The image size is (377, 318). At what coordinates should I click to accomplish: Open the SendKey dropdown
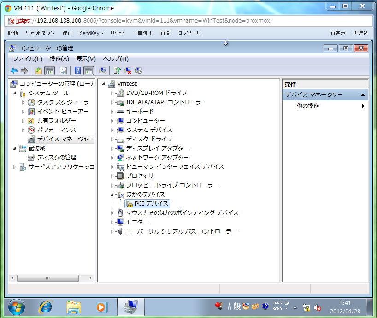click(91, 33)
